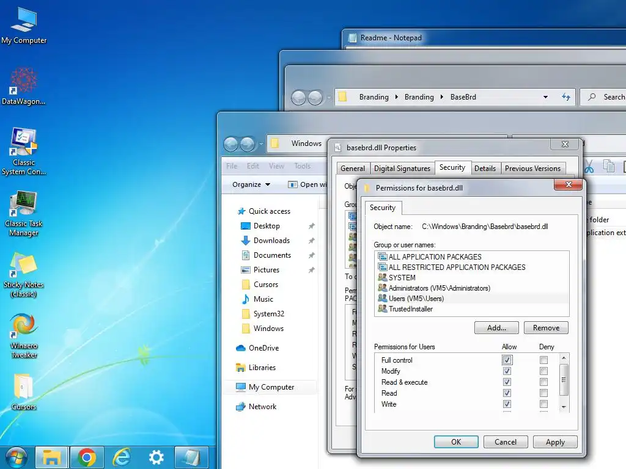Launch Internet Explorer from taskbar
Screen dimensions: 626x469
pyautogui.click(x=122, y=457)
